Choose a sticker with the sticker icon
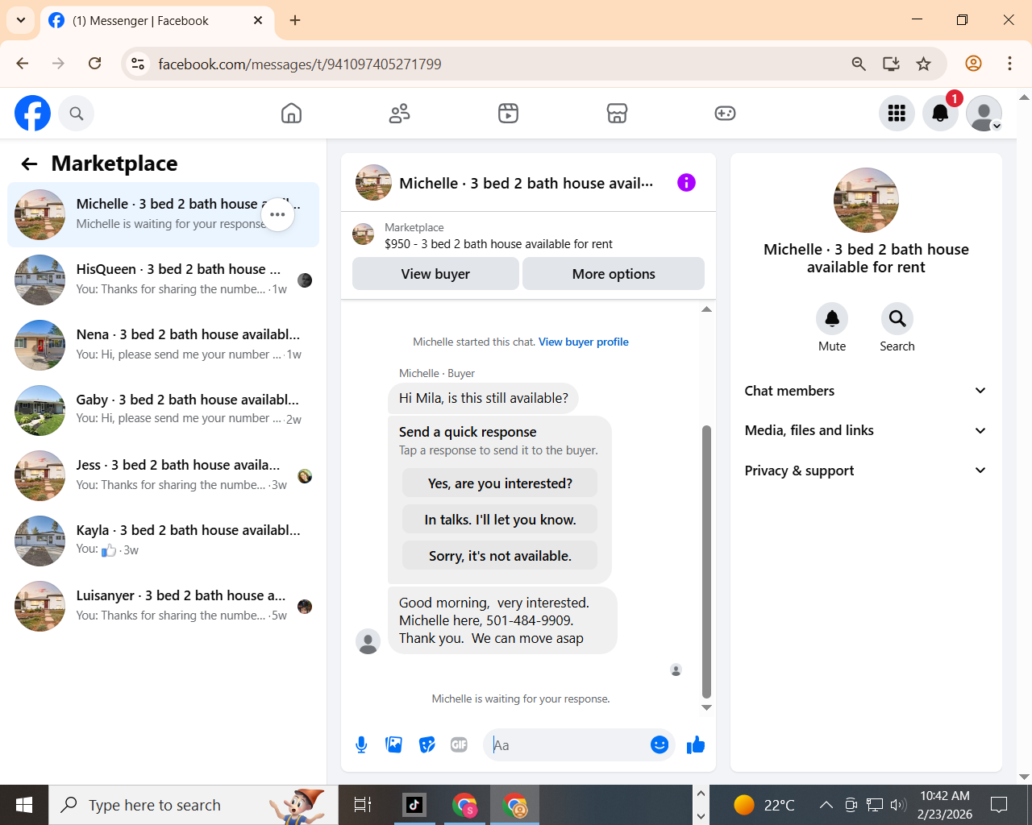1032x825 pixels. point(427,745)
